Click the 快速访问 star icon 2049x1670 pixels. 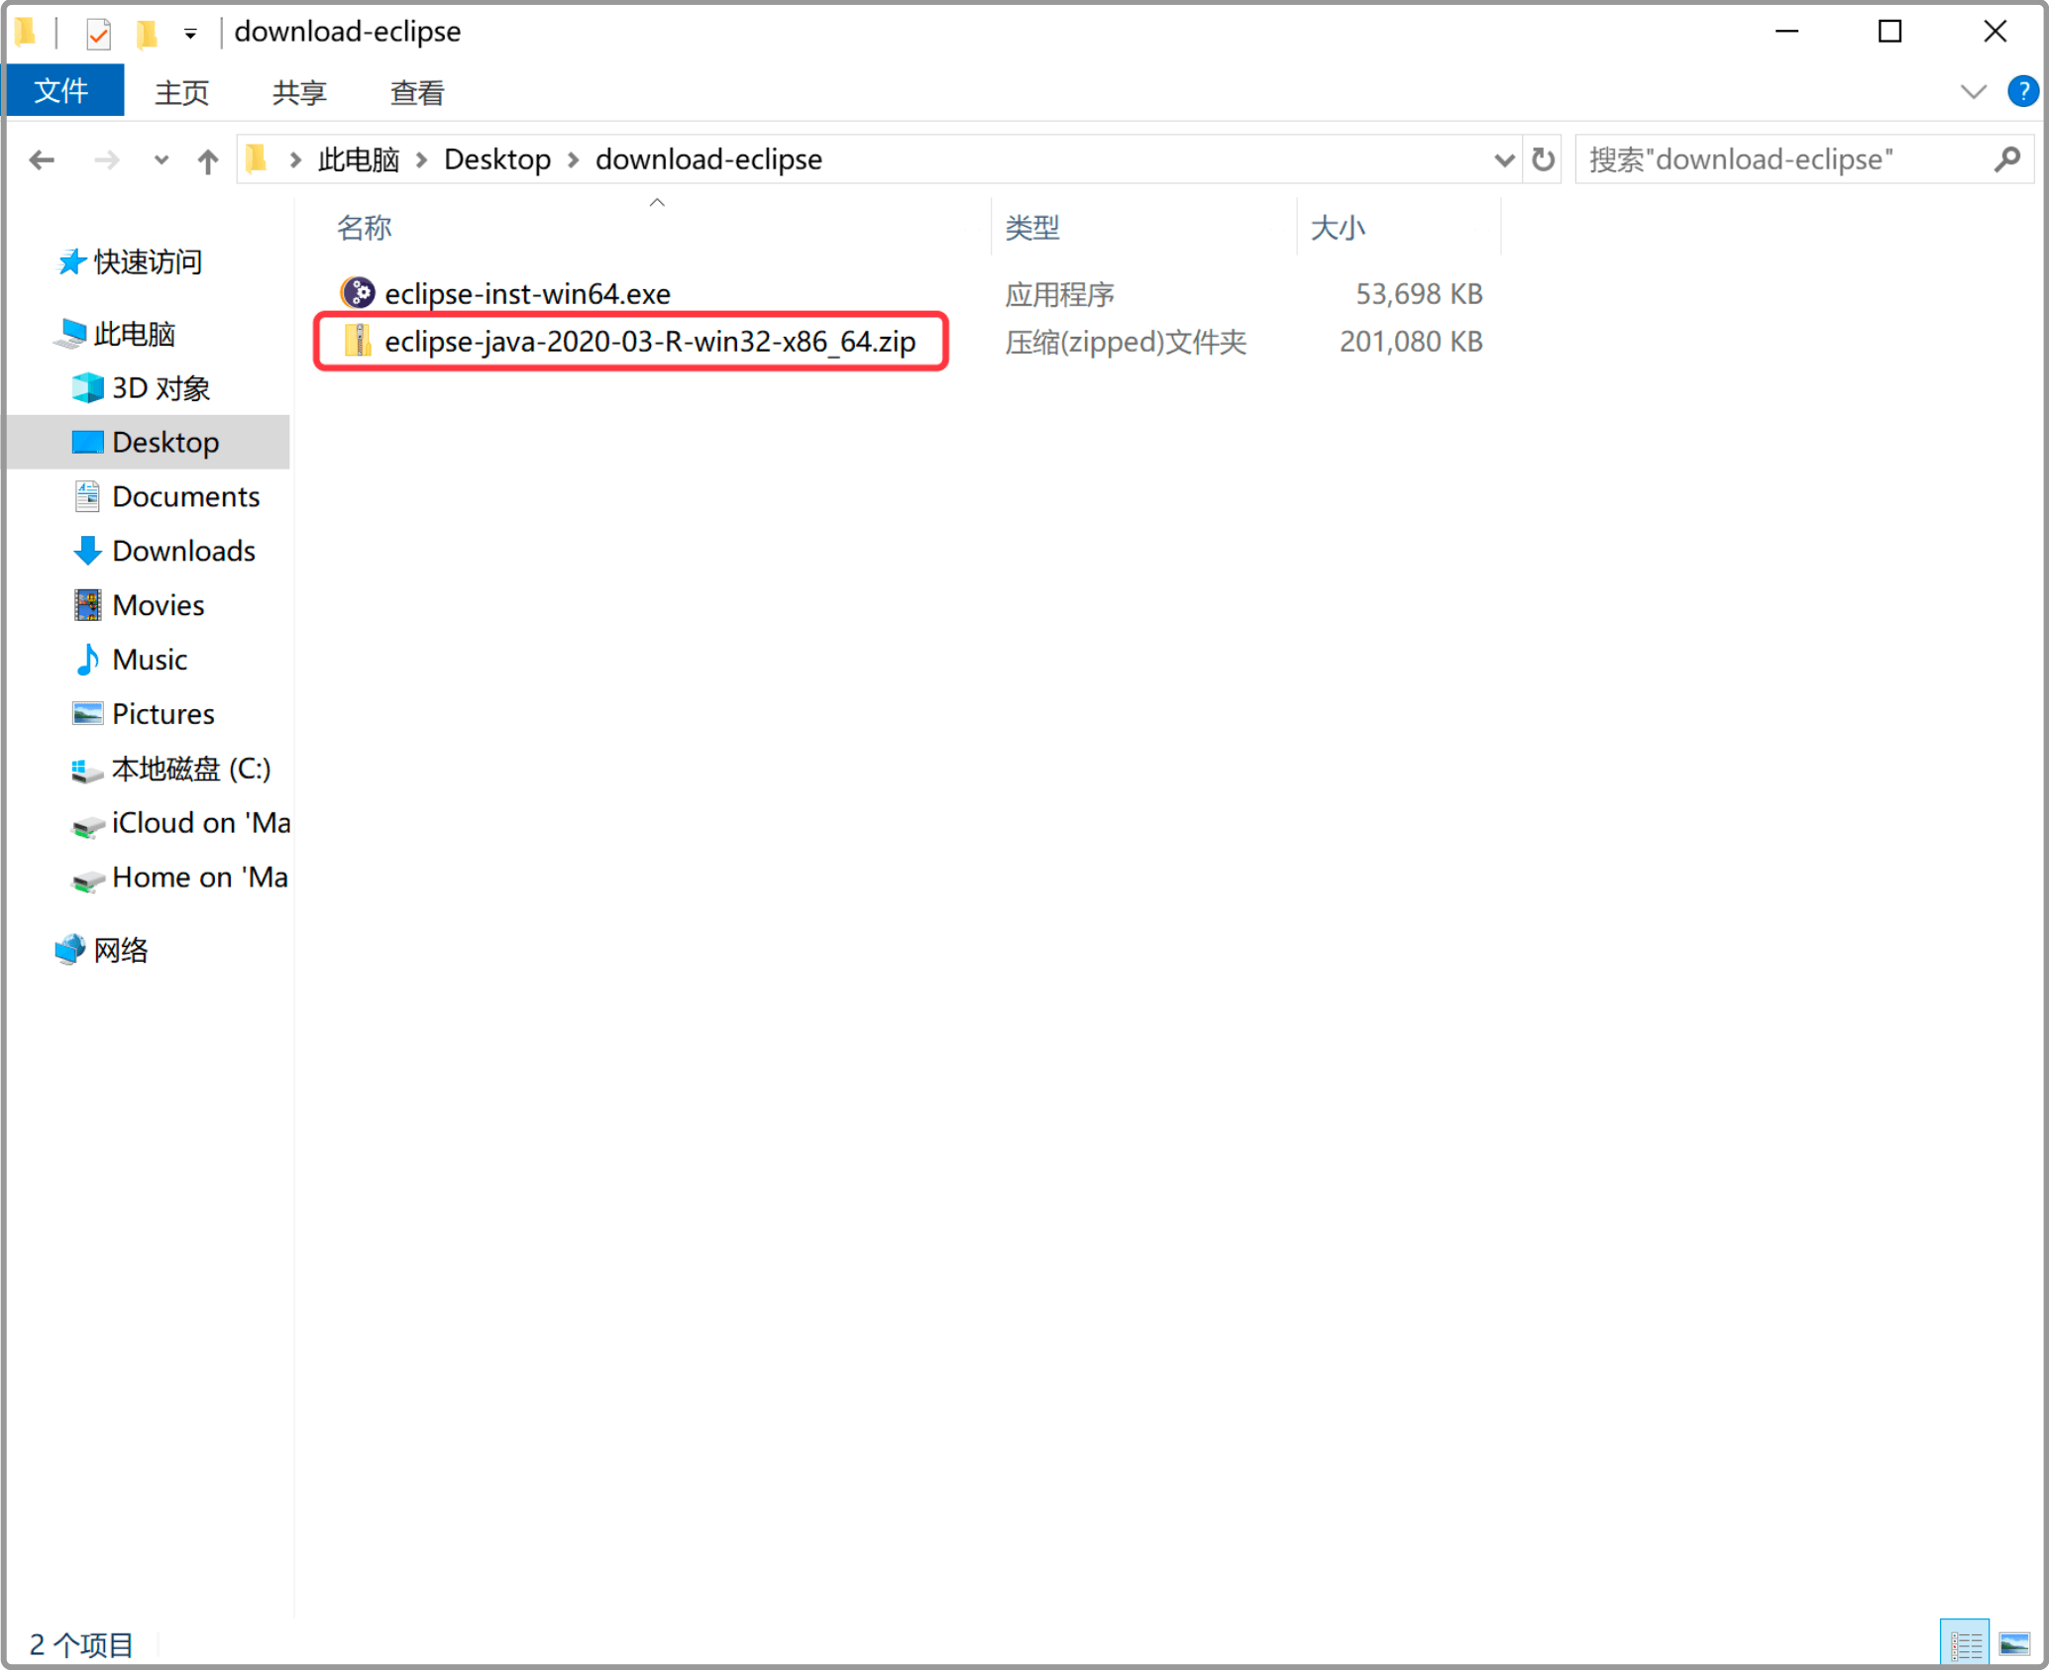tap(70, 261)
